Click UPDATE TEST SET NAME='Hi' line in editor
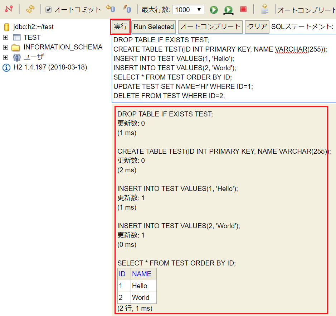Screen dimensions: 336x316 point(183,86)
